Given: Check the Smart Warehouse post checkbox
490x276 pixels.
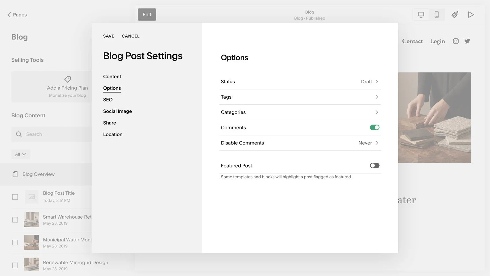Looking at the screenshot, I should [x=15, y=220].
